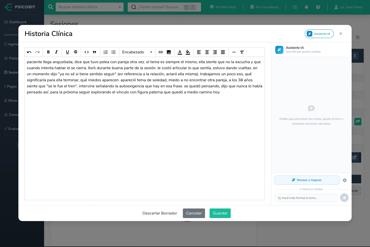Focus the AI change request input field
This screenshot has width=370, height=247.
point(306,198)
